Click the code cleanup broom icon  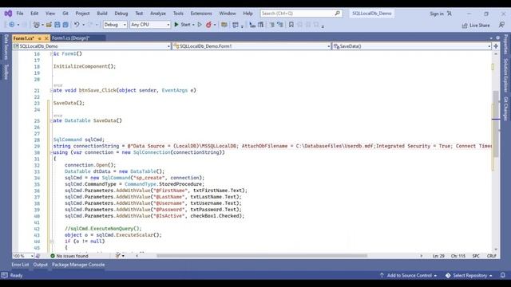click(x=118, y=256)
